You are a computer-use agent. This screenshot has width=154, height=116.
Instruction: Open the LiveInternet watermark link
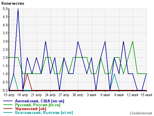(x=141, y=113)
